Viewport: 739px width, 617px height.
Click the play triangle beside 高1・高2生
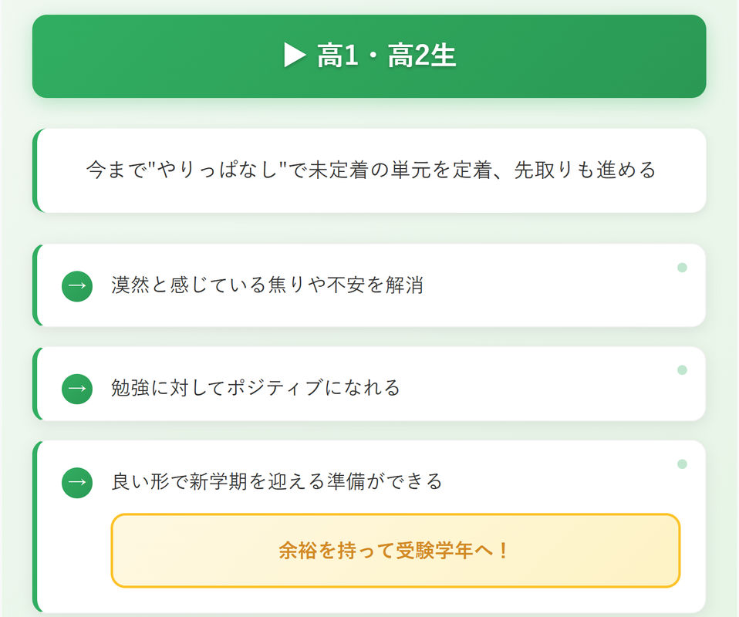295,56
